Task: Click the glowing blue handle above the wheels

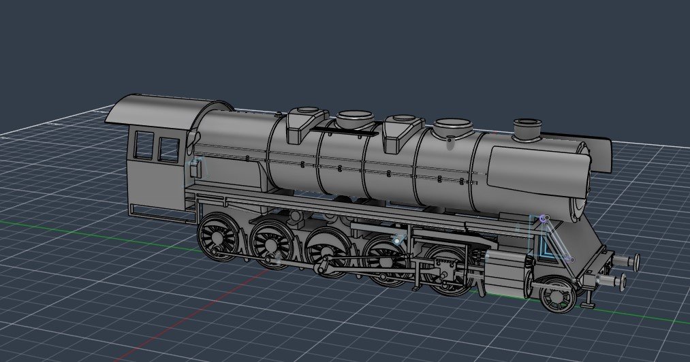Action: [x=398, y=240]
